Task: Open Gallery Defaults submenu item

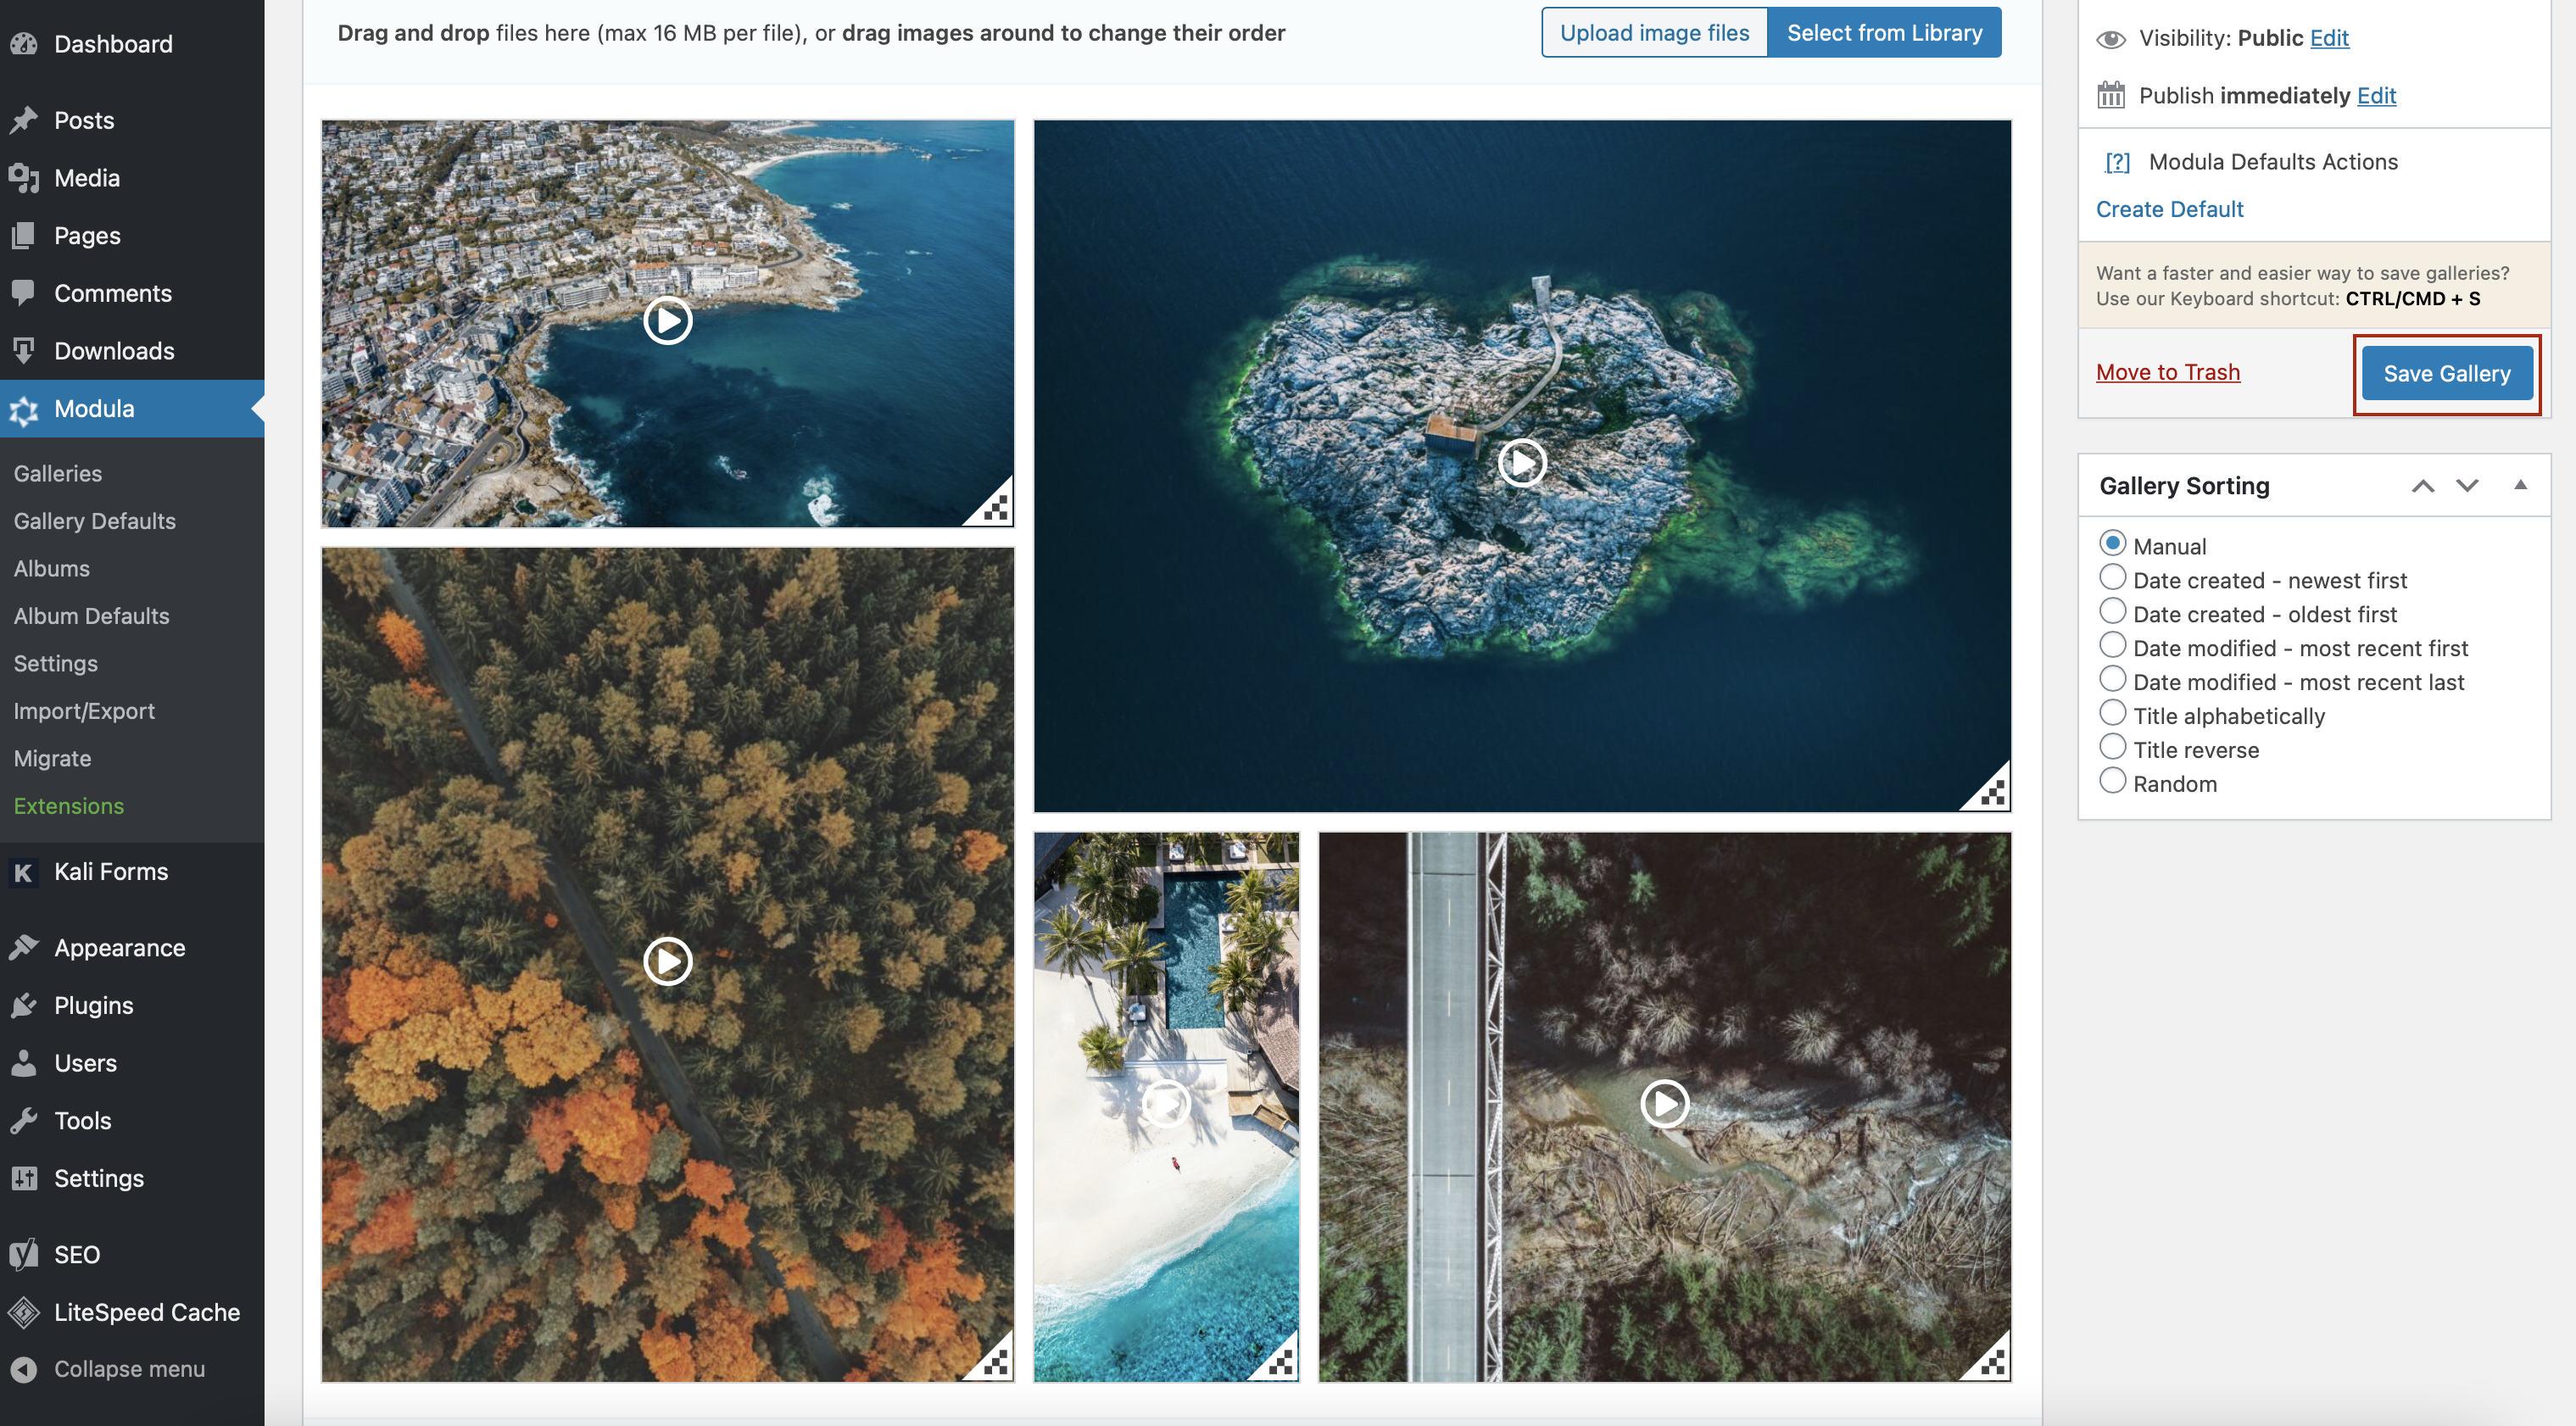Action: point(94,521)
